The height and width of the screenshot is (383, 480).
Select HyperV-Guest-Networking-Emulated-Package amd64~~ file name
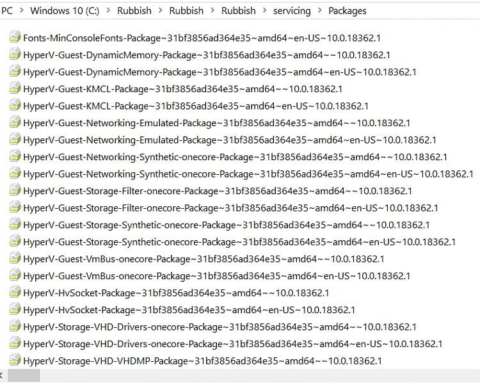coord(217,123)
